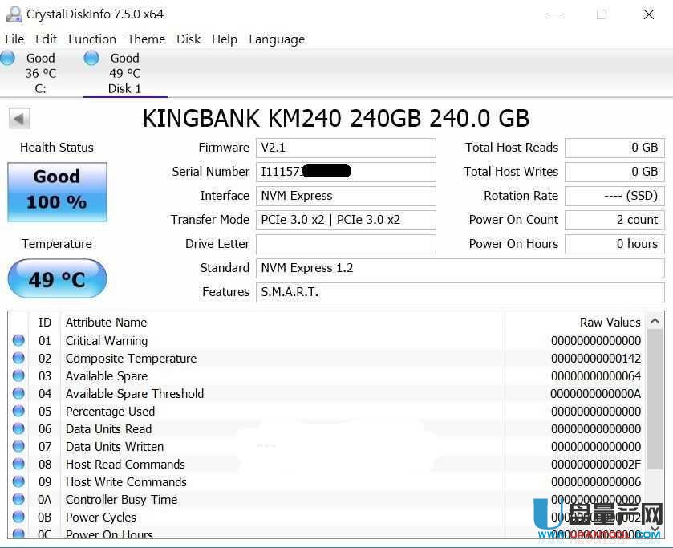Select the C: drive status orb
Screen dimensions: 673x548
[x=8, y=58]
